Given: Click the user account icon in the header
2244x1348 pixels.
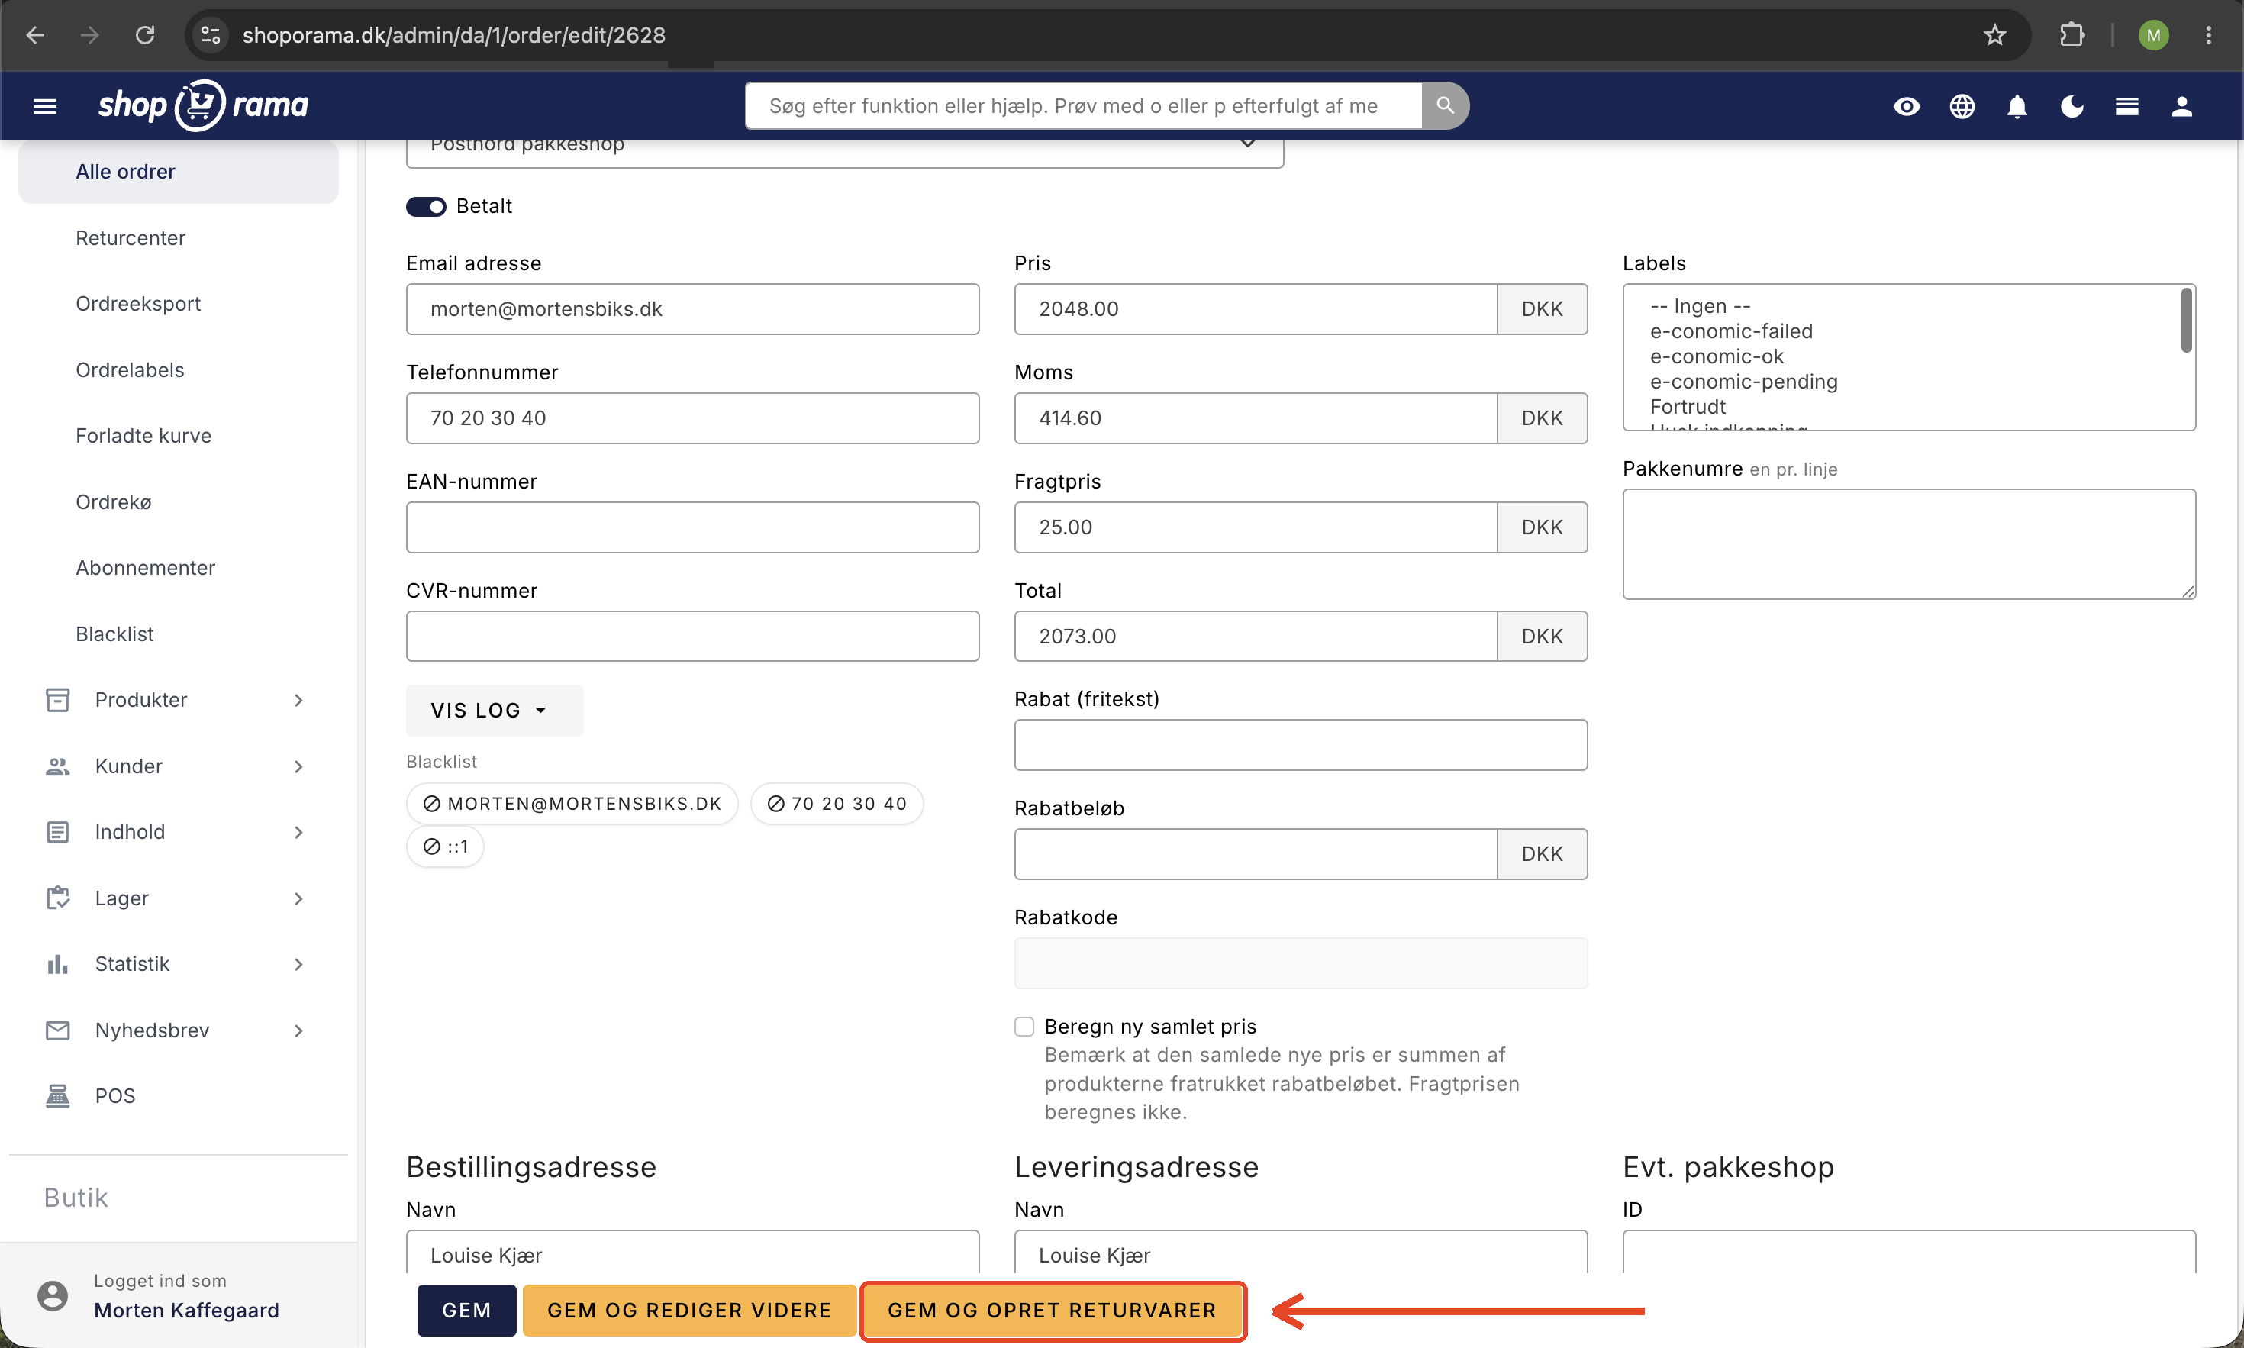Looking at the screenshot, I should tap(2182, 106).
